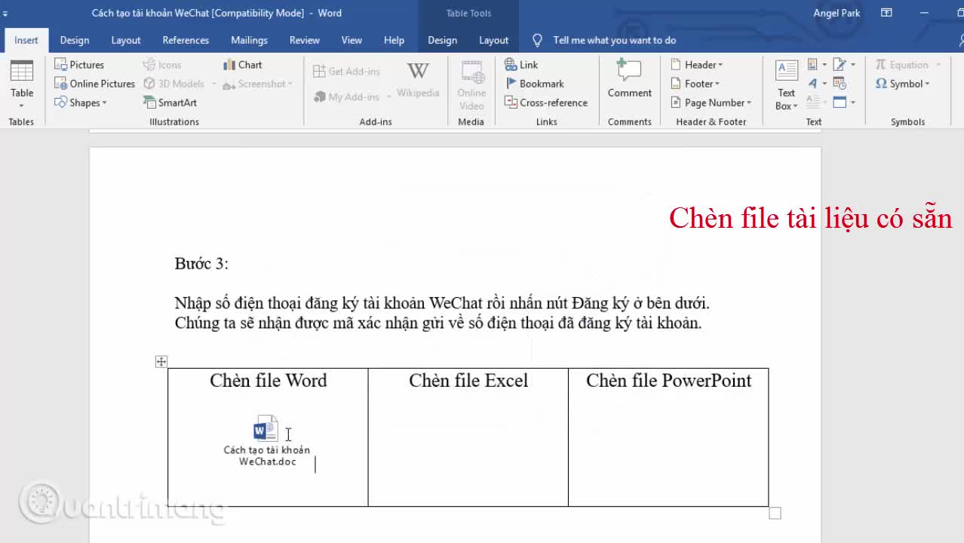
Task: Open Ribbon Display Options in title bar
Action: [x=887, y=13]
